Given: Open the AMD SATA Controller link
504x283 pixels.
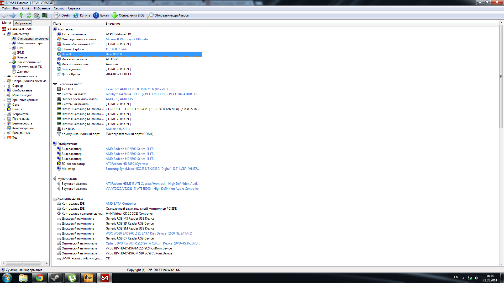Looking at the screenshot, I should [x=121, y=204].
